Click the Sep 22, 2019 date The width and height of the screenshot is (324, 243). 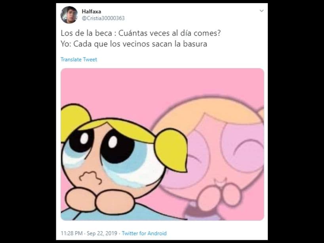pyautogui.click(x=102, y=233)
